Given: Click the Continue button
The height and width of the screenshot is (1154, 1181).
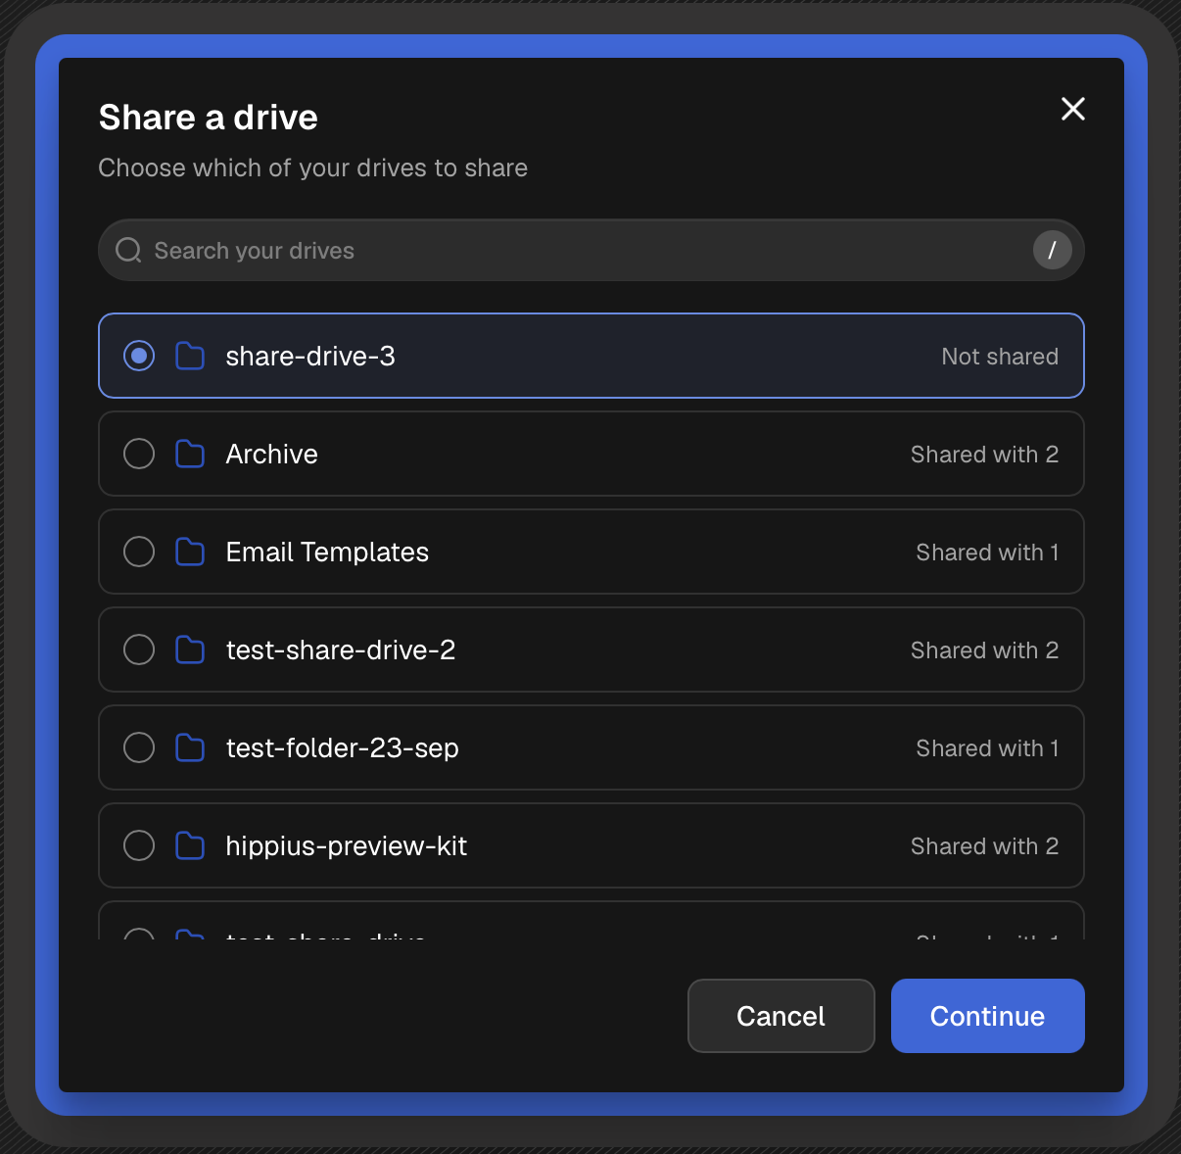Looking at the screenshot, I should point(987,1016).
